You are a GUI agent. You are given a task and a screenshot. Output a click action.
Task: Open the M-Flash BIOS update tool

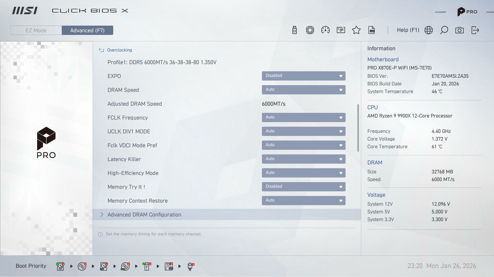click(295, 30)
